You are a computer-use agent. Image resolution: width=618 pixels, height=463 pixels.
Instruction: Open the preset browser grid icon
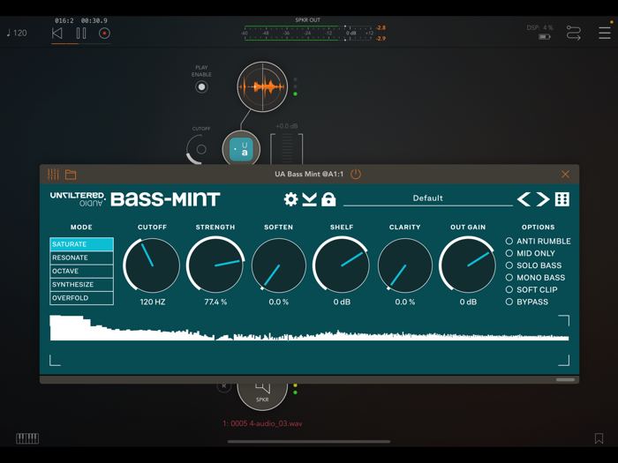[x=562, y=199]
